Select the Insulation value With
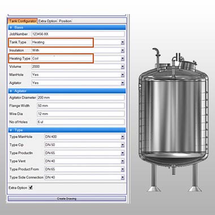Viewport: 215px width, 215px height. (x=36, y=50)
